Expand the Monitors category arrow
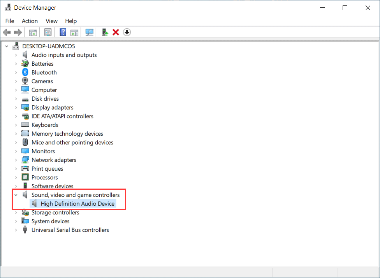The image size is (380, 278). point(16,151)
